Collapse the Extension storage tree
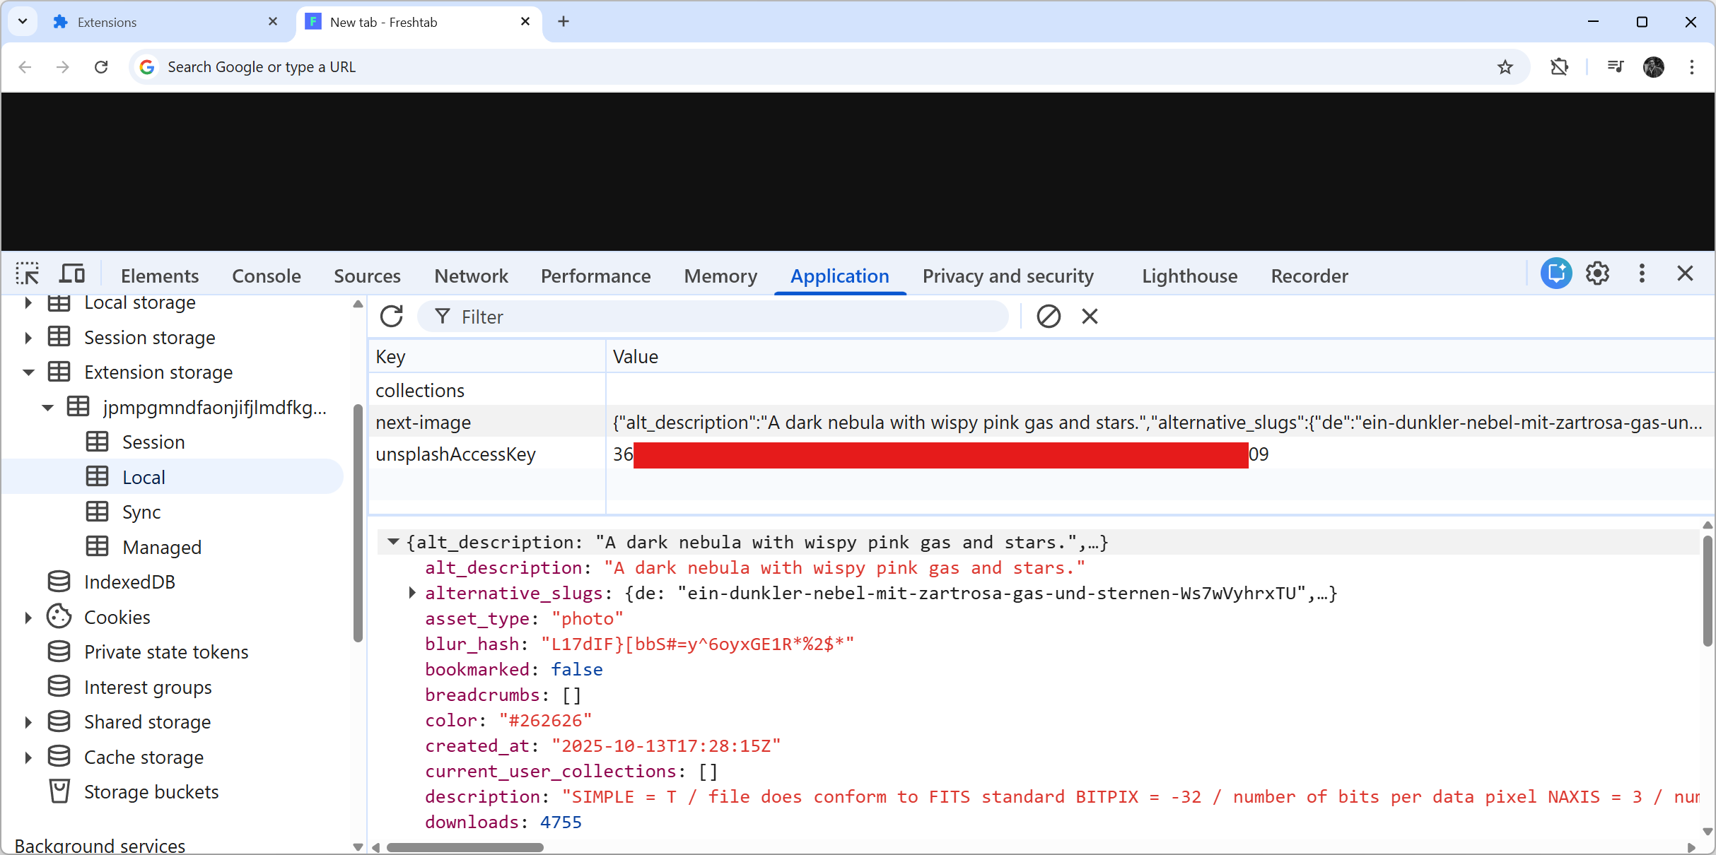Viewport: 1716px width, 855px height. tap(28, 372)
